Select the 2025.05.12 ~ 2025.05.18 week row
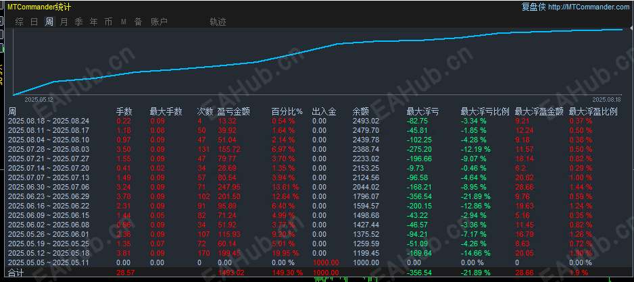This screenshot has width=634, height=282. pos(320,253)
